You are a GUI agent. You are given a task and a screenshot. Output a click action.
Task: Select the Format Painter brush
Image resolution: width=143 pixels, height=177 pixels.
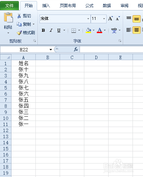click(19, 33)
